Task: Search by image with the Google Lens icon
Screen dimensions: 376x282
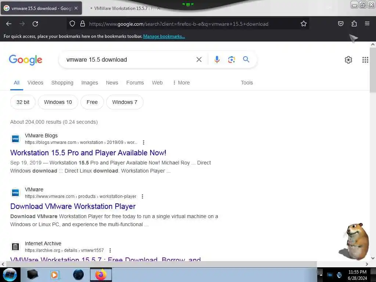Action: tap(231, 59)
